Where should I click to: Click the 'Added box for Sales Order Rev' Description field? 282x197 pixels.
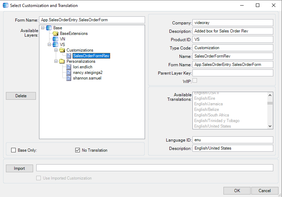(x=233, y=31)
